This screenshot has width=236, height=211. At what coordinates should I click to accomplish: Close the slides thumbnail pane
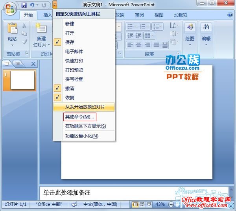[x=33, y=64]
